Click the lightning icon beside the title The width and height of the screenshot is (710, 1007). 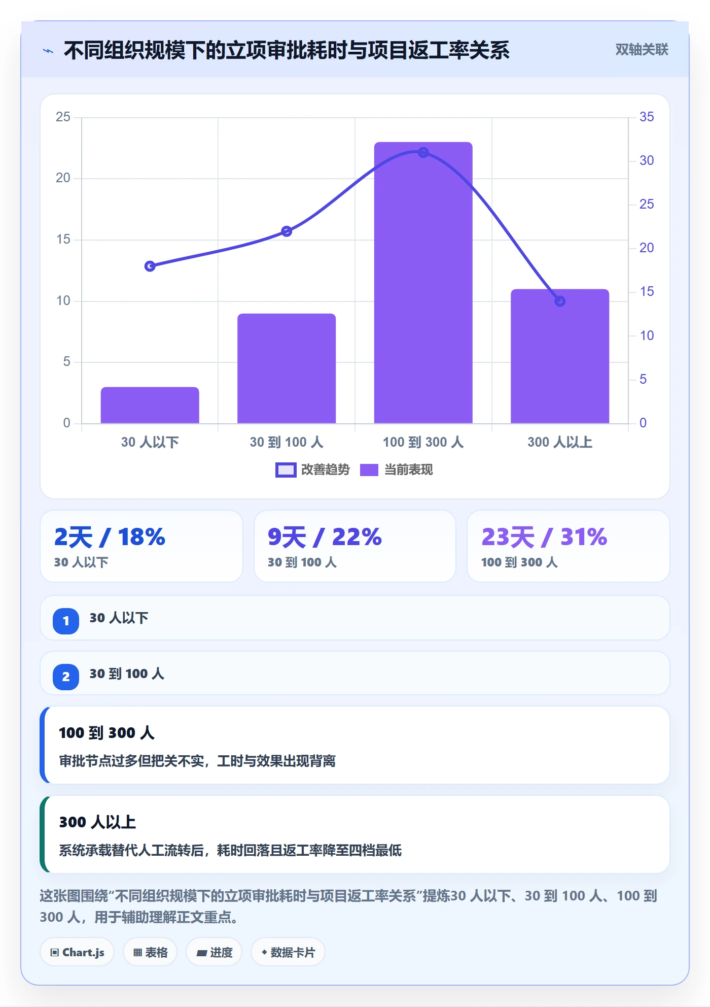(48, 51)
